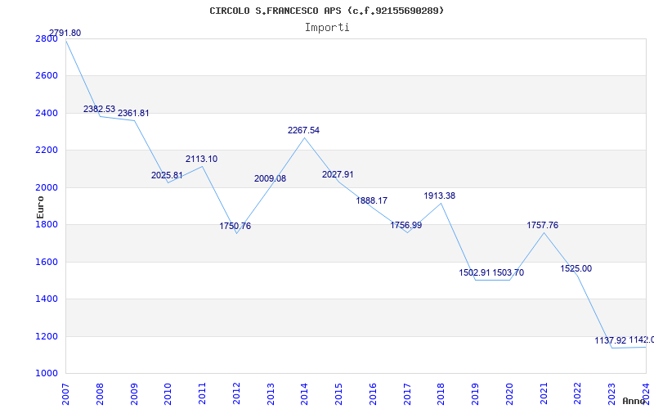Click the 1757.76 data label

(542, 226)
